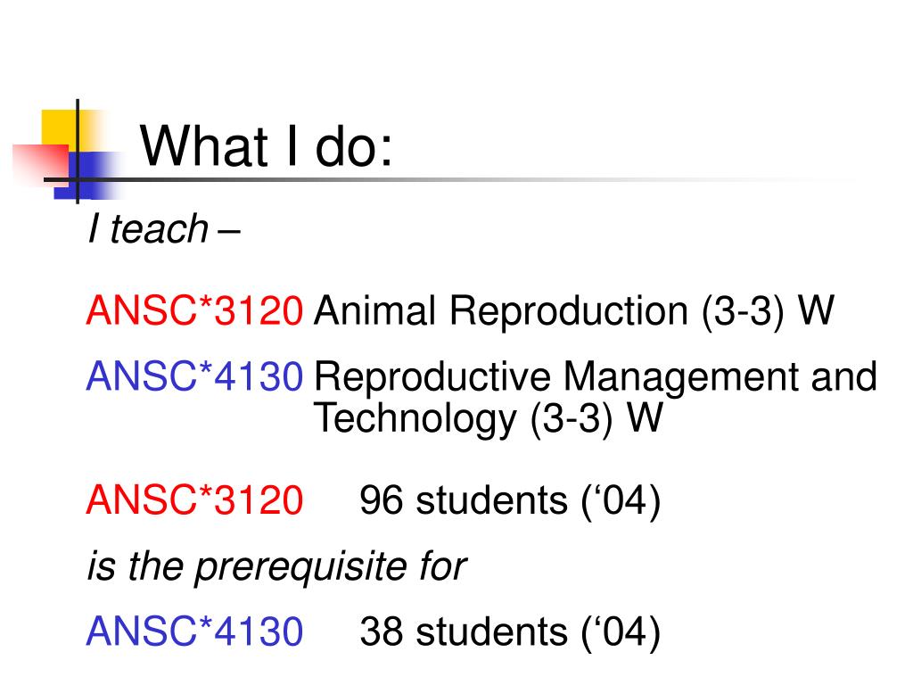Click the italic 'is the prerequisite for' line

click(x=276, y=565)
